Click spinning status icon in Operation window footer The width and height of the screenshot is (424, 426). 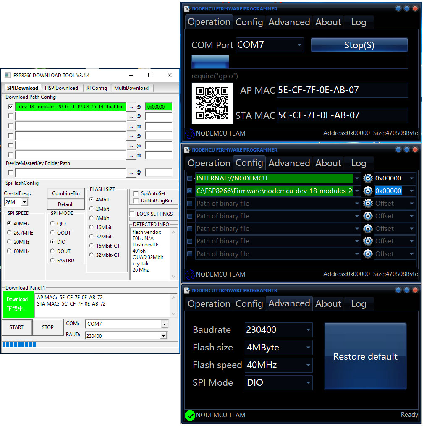coord(190,133)
